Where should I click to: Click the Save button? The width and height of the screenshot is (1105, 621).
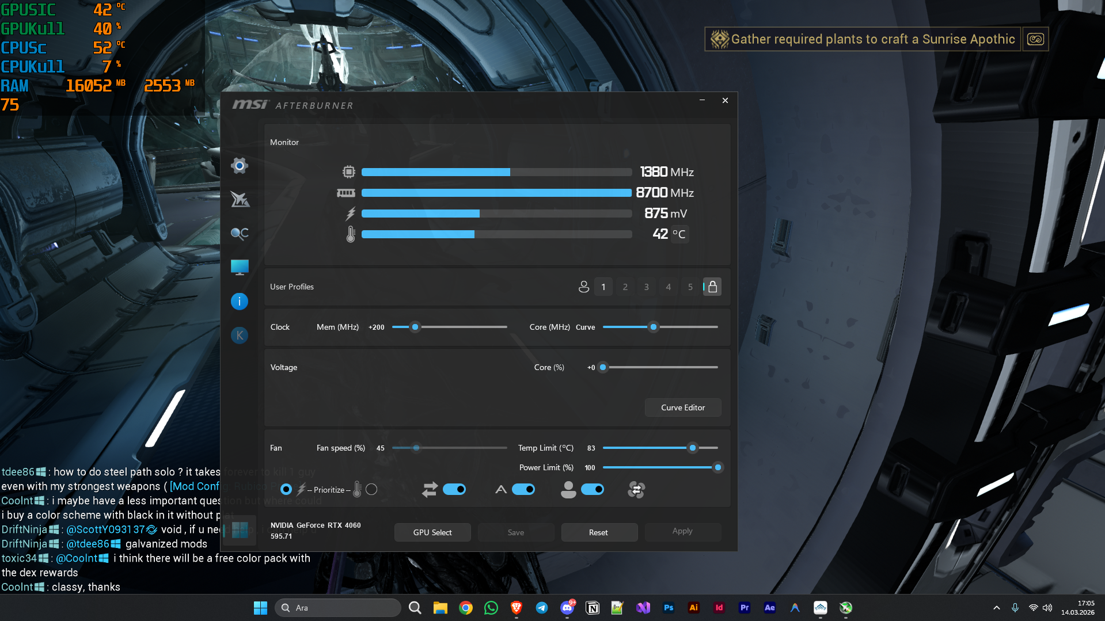[516, 532]
